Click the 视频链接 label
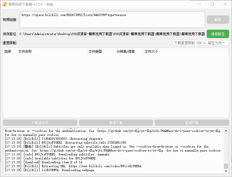The width and height of the screenshot is (232, 177). click(10, 20)
